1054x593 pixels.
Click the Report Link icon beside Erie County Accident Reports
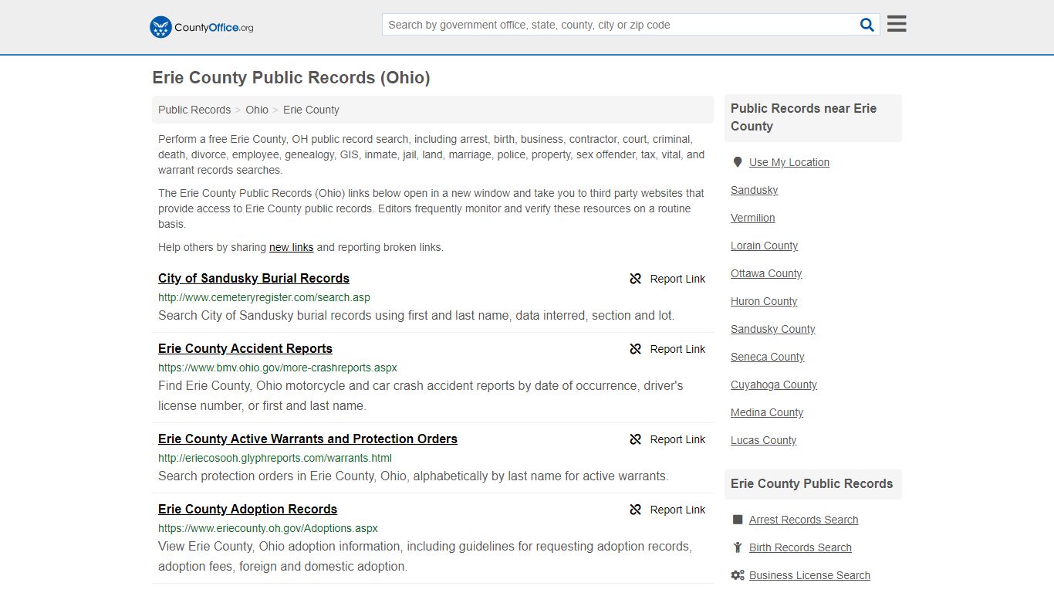coord(635,349)
